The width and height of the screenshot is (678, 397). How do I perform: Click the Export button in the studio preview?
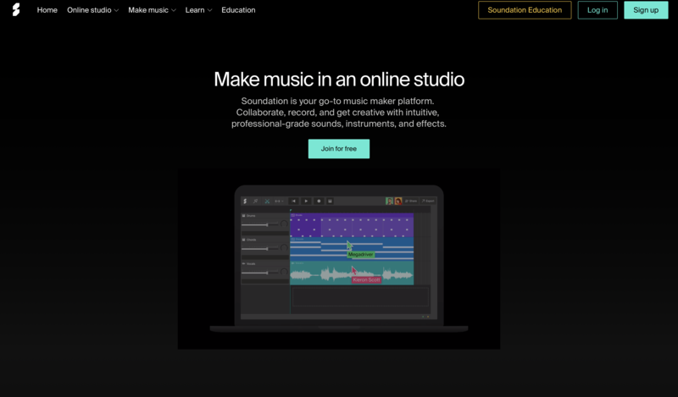point(428,201)
